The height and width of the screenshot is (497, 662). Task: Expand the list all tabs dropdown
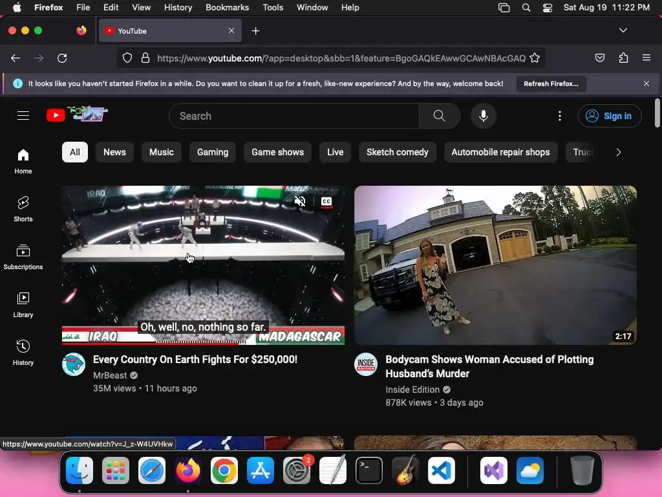623,30
